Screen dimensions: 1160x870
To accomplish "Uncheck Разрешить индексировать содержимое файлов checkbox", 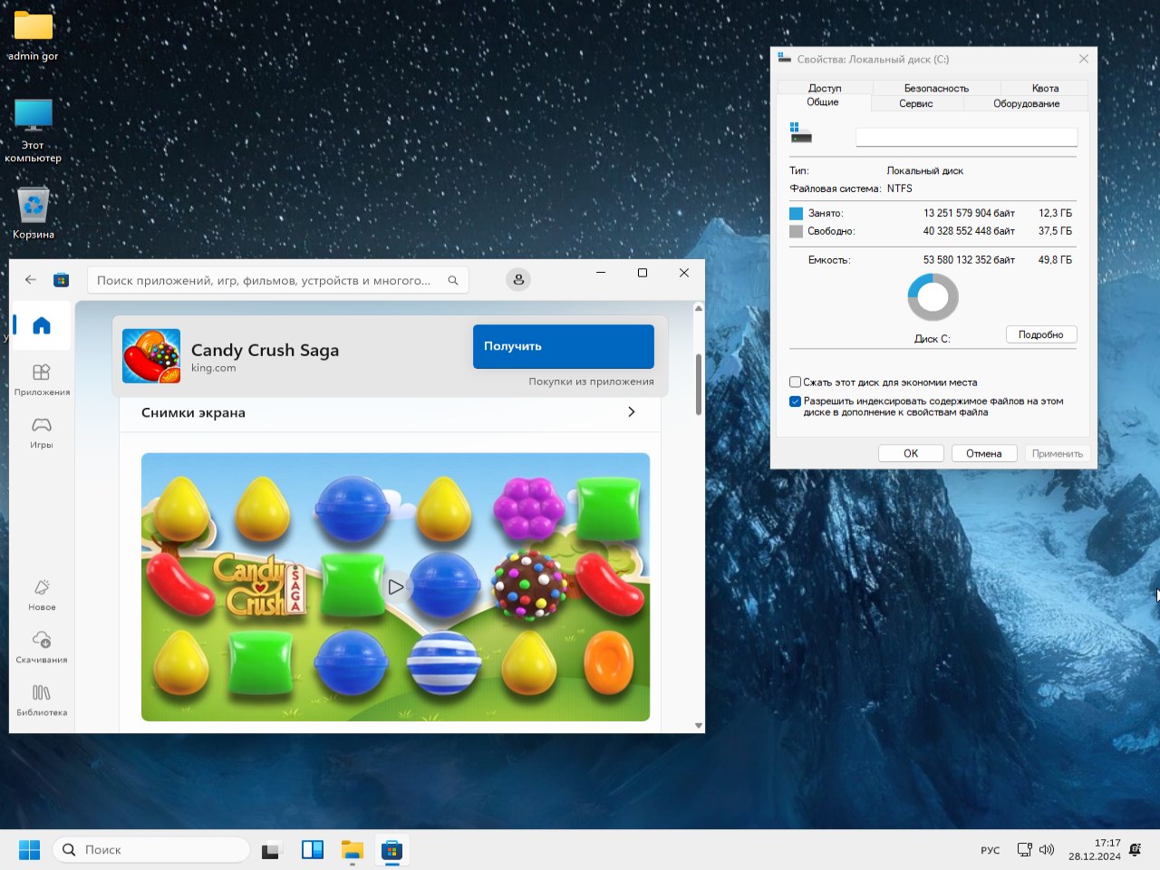I will (x=795, y=401).
